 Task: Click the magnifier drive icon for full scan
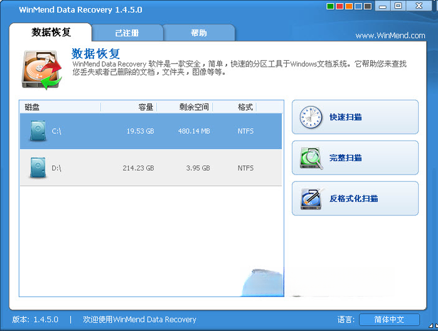pyautogui.click(x=311, y=158)
